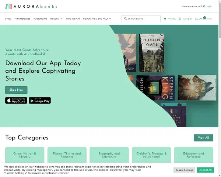Open Crime, Horror & Mystery category

tap(25, 155)
